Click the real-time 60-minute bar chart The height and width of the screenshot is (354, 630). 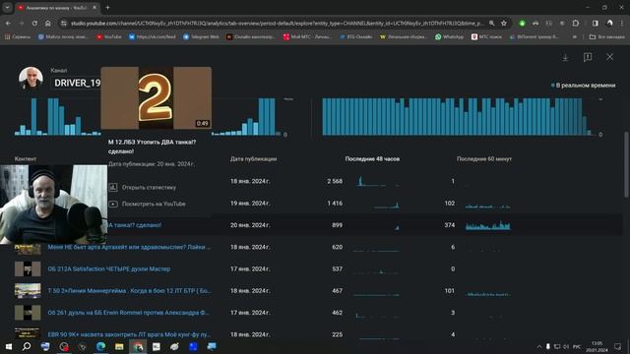pos(457,116)
